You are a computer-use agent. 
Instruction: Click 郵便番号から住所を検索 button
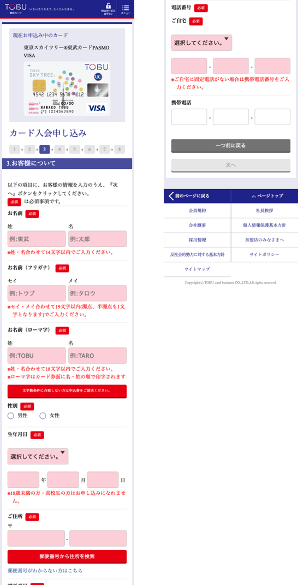click(x=67, y=556)
